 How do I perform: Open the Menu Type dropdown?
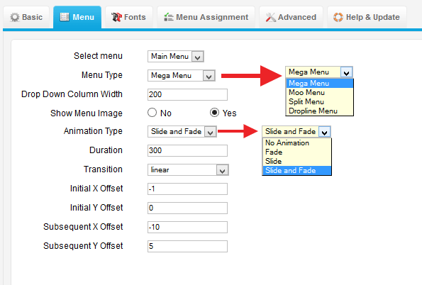tap(182, 76)
